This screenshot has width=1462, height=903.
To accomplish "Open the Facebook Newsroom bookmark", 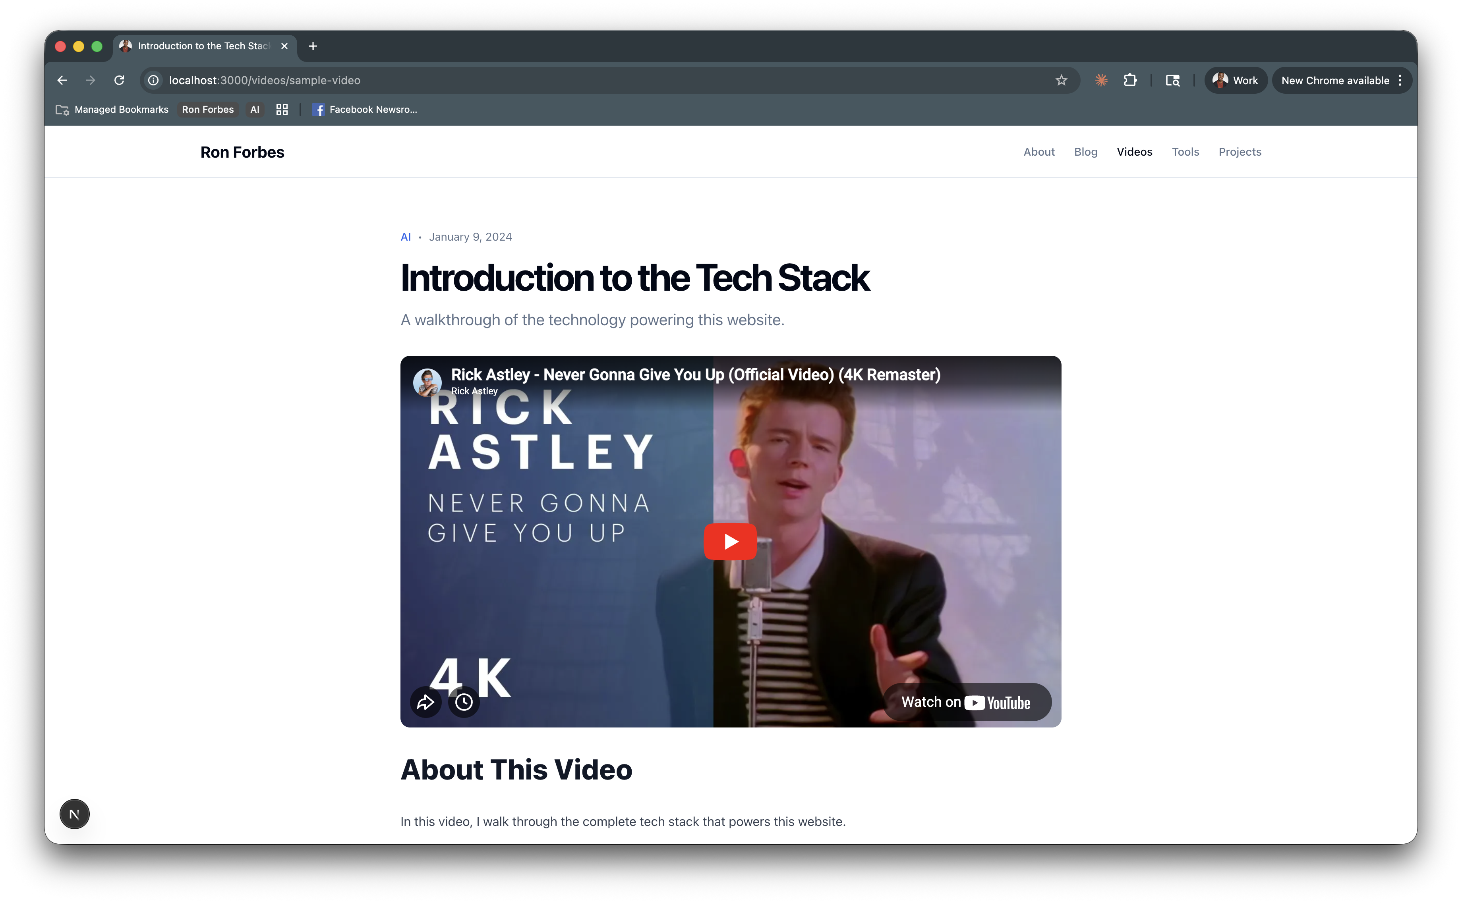I will [x=365, y=109].
